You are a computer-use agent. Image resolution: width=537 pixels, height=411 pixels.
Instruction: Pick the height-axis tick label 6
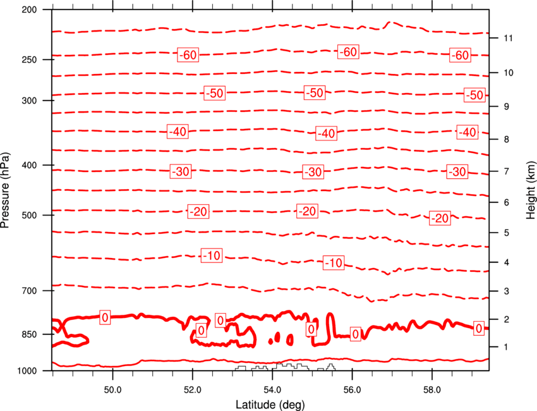tap(506, 202)
